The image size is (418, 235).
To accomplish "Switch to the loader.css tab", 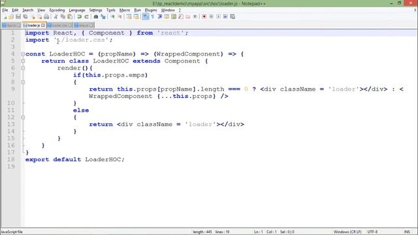I will (x=59, y=25).
